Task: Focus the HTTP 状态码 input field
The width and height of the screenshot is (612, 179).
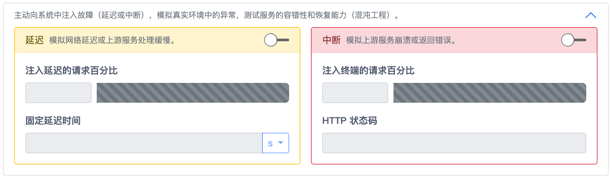Action: (454, 143)
